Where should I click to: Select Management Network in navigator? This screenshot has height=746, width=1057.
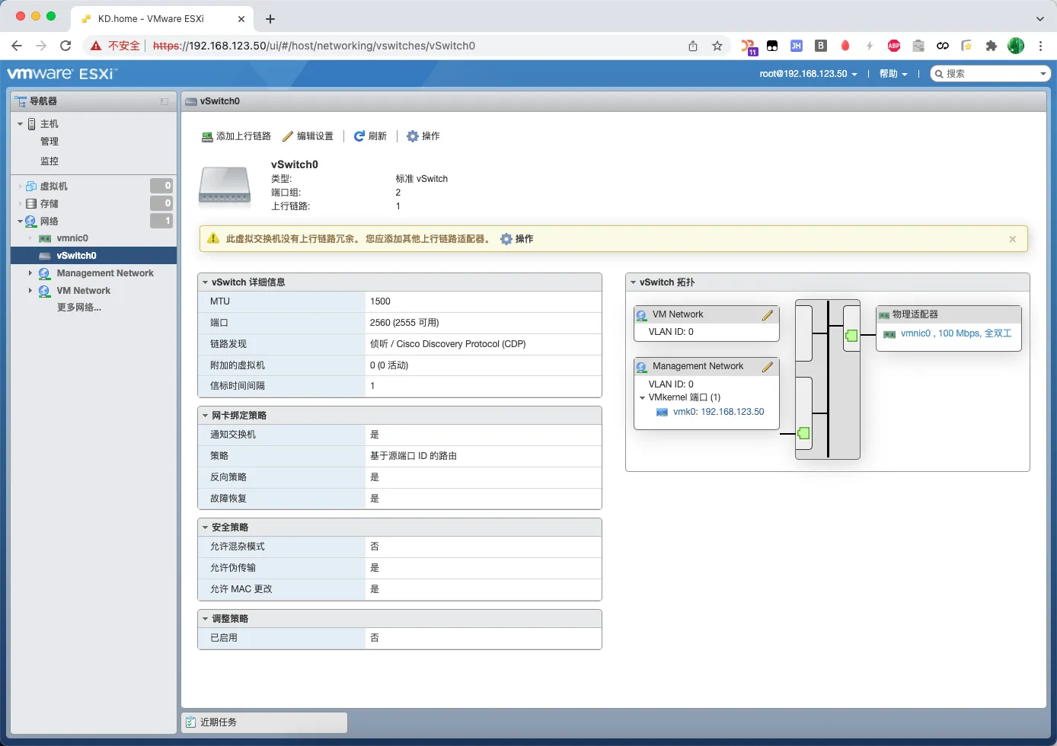point(105,273)
